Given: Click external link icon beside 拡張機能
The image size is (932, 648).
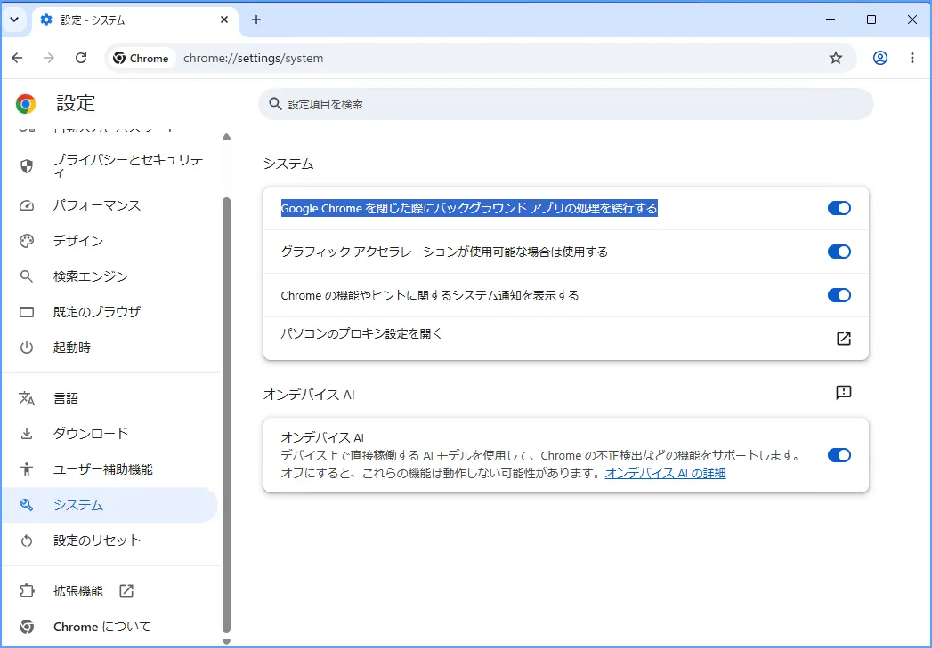Looking at the screenshot, I should [126, 591].
